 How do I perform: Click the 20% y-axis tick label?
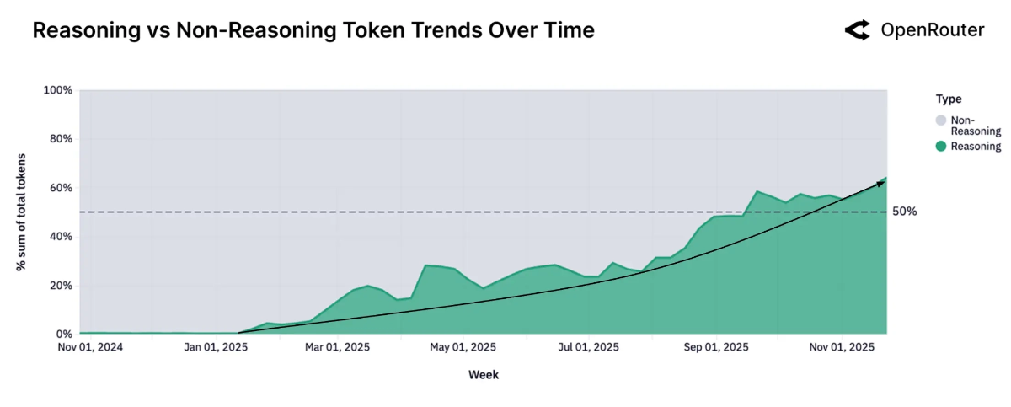pyautogui.click(x=60, y=286)
